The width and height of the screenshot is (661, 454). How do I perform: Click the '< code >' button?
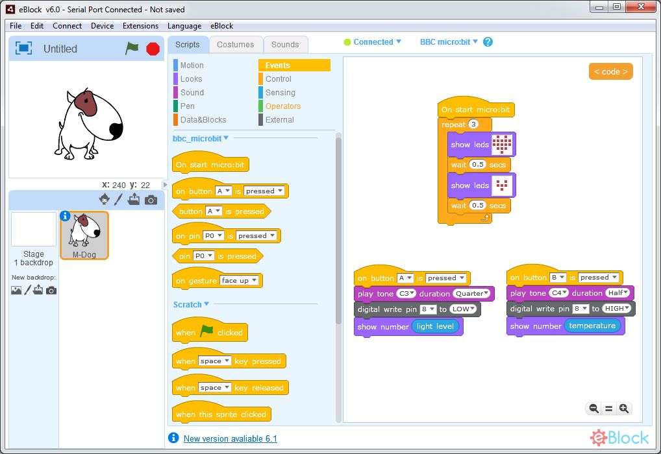pyautogui.click(x=610, y=71)
